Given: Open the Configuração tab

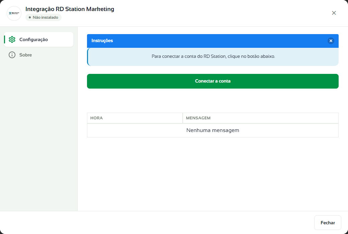Looking at the screenshot, I should click(38, 39).
